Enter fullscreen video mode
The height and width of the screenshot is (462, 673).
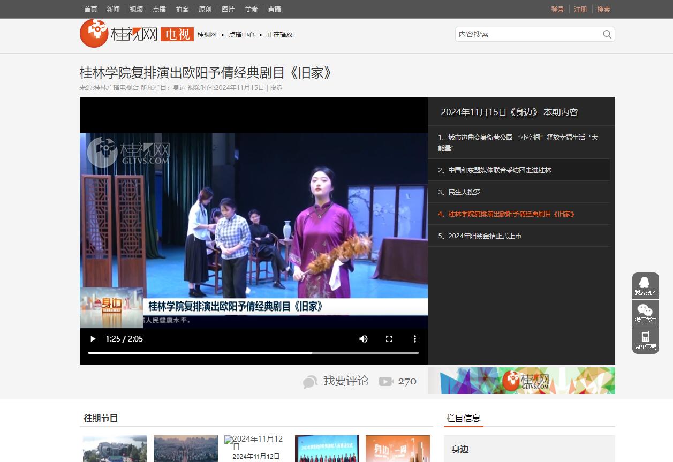[x=389, y=339]
